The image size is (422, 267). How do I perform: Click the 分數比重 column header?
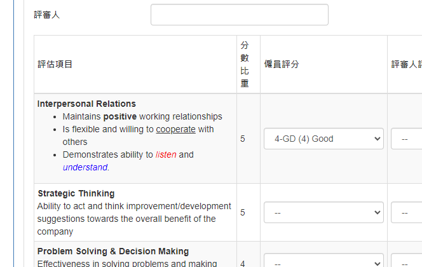coord(245,64)
